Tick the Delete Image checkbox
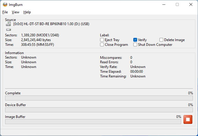 (161, 40)
